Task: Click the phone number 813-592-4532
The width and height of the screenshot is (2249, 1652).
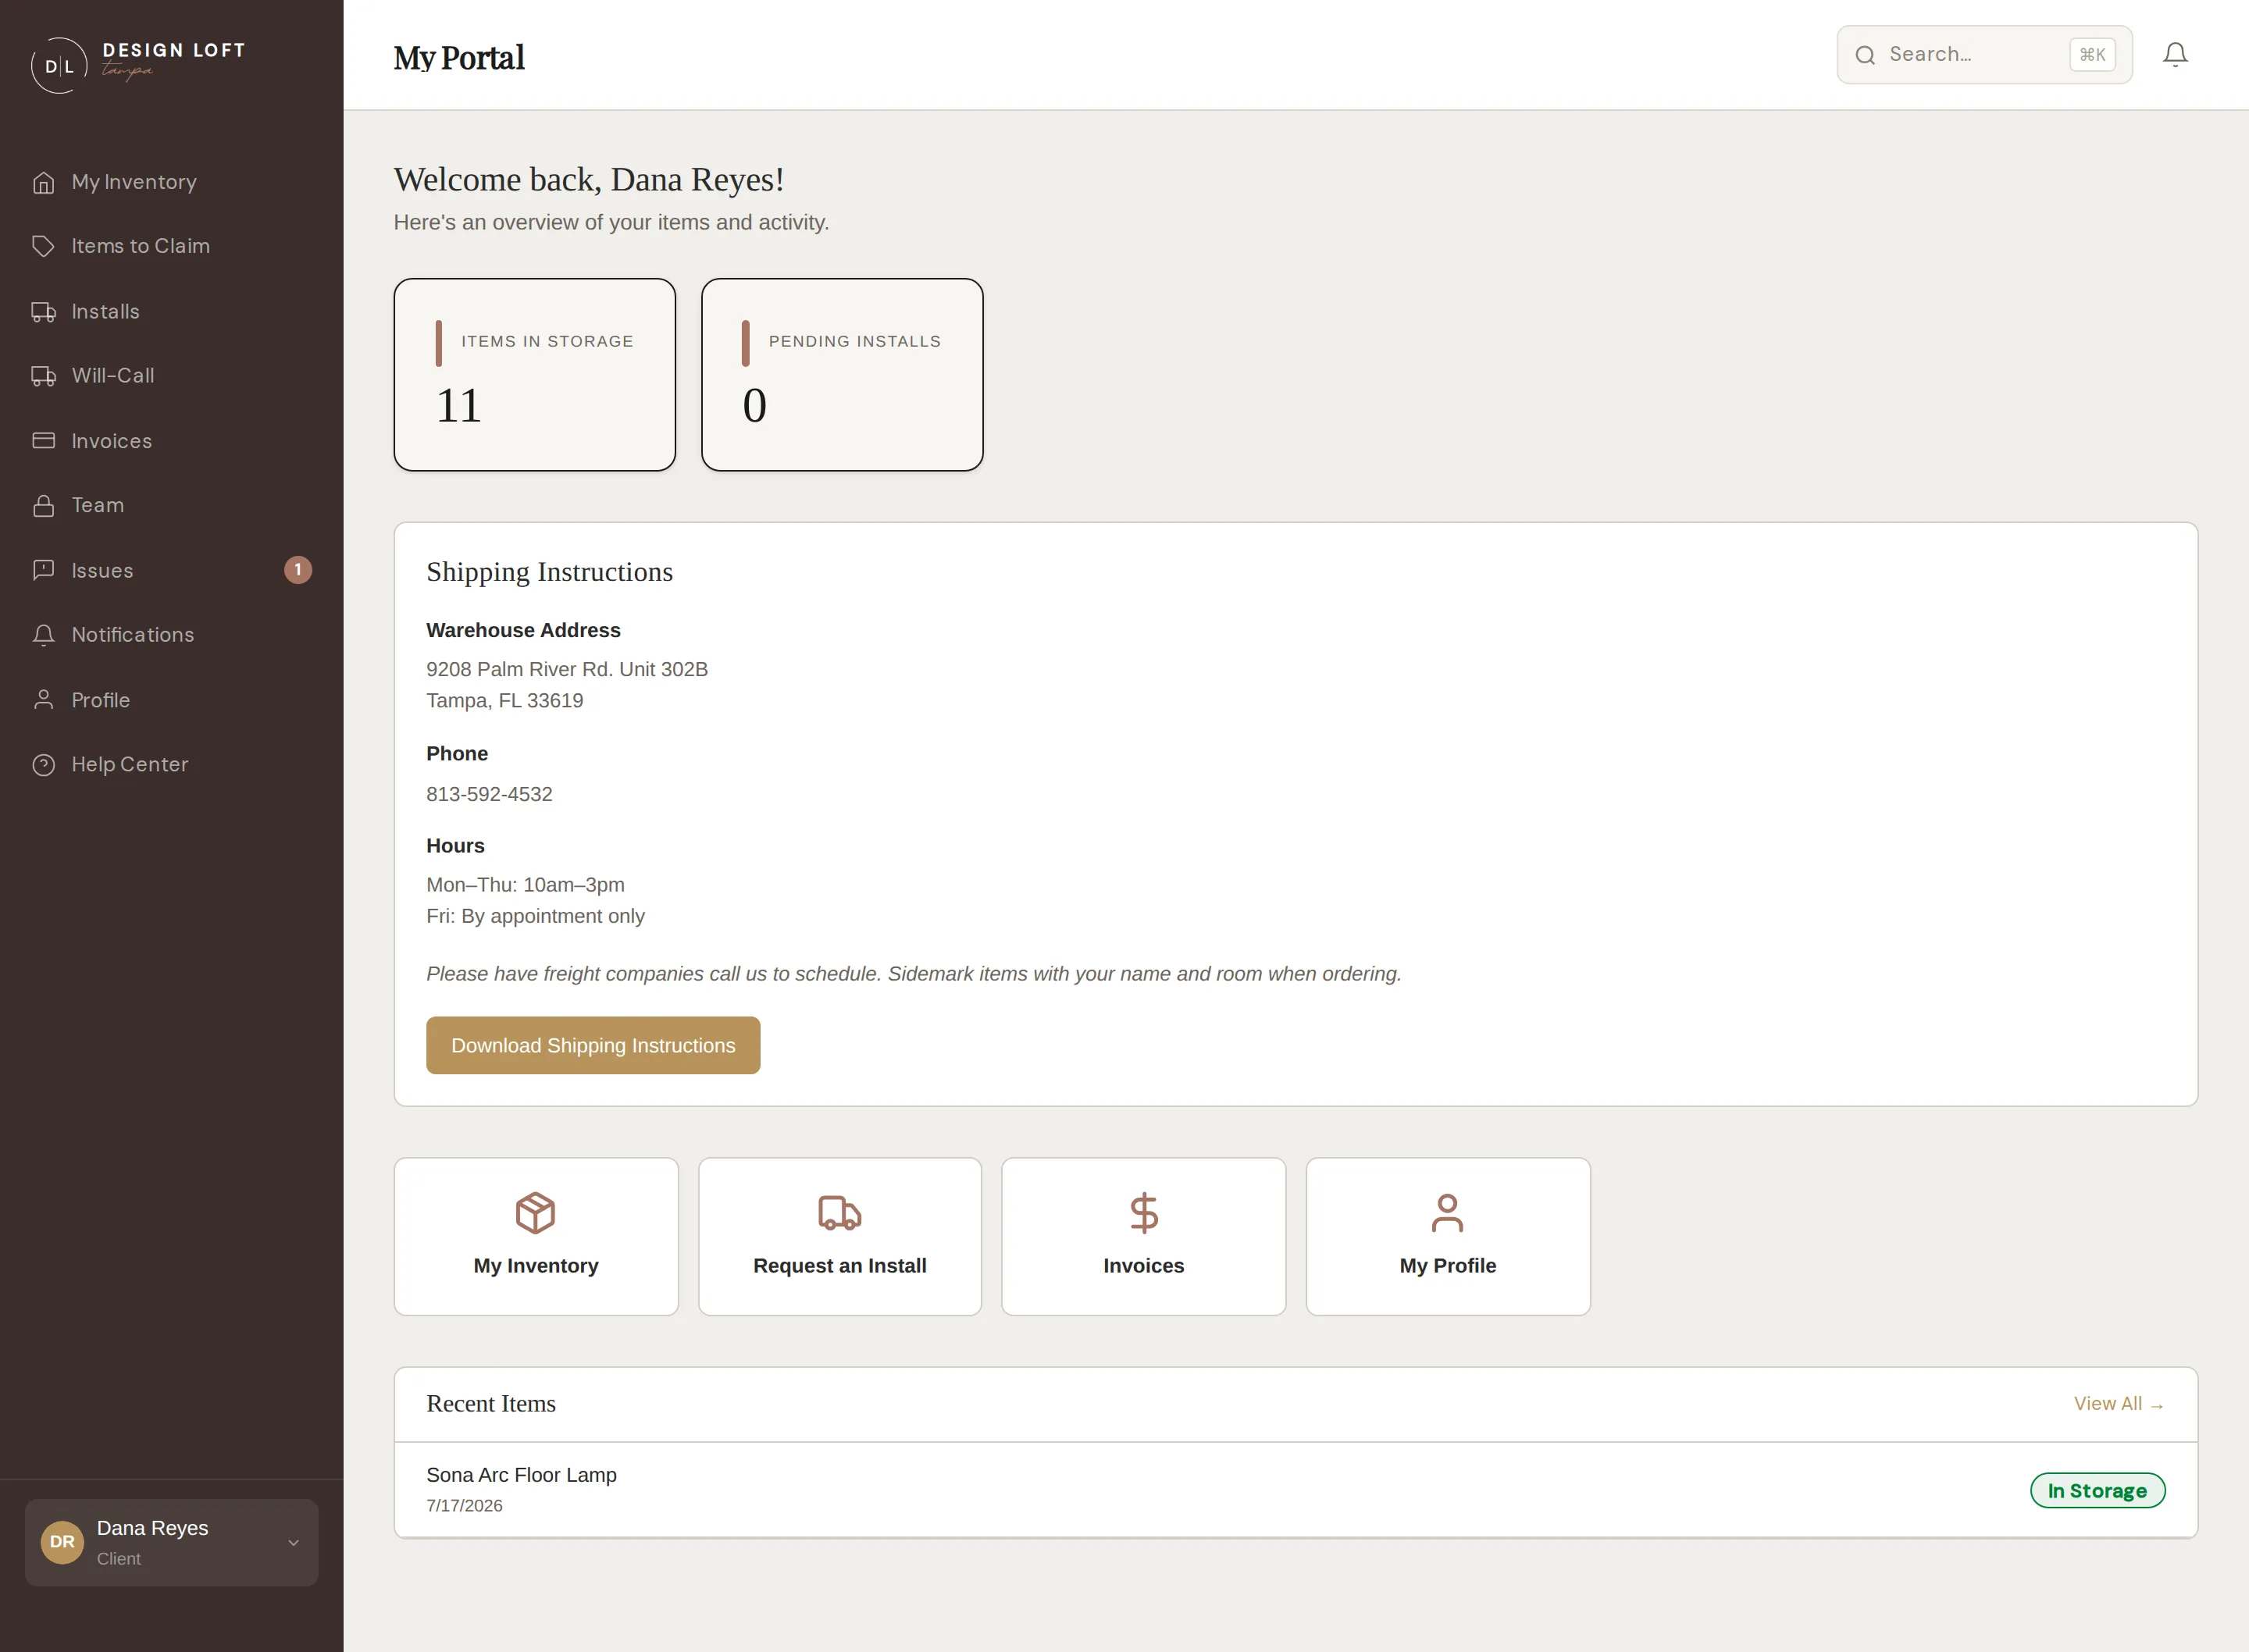Action: coord(489,794)
